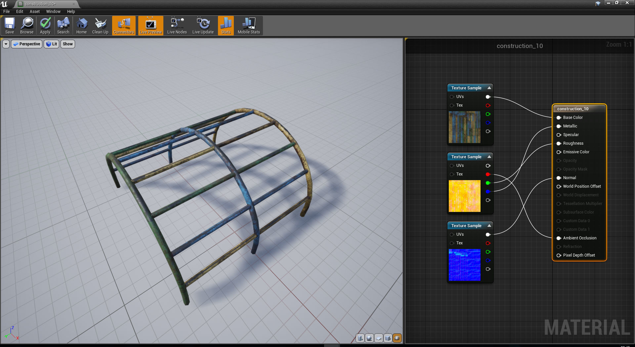This screenshot has width=635, height=347.
Task: Click top Texture Sample green output pin
Action: coord(488,114)
